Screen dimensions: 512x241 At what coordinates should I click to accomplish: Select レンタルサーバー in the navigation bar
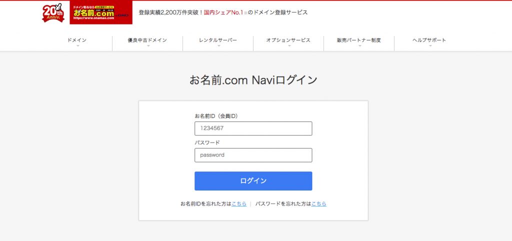[x=218, y=40]
